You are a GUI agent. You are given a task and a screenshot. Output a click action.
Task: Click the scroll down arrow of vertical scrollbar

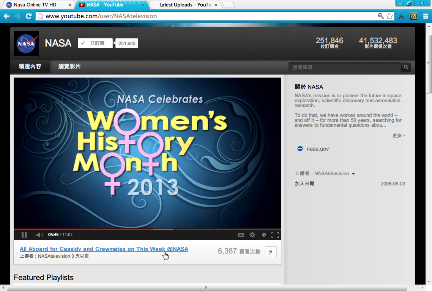(x=429, y=282)
